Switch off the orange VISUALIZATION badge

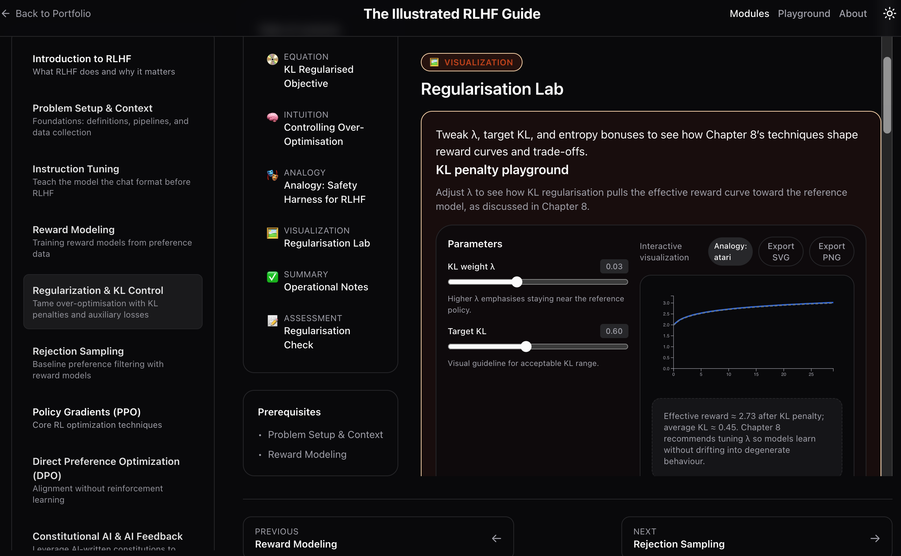point(471,62)
